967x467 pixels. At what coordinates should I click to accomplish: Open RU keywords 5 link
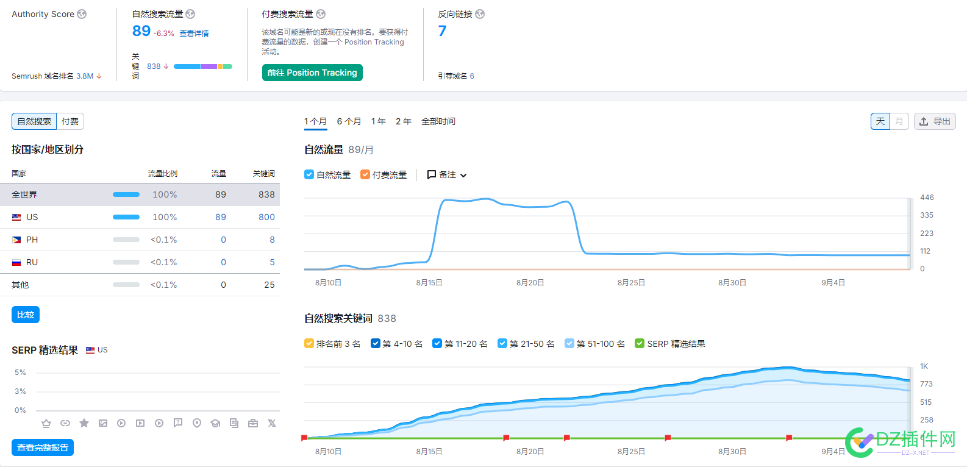coord(272,262)
